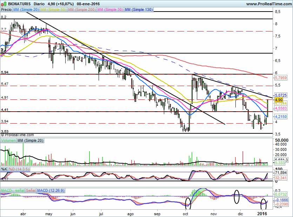Click the jul month label on time axis
The width and height of the screenshot is (293, 217).
(x=101, y=214)
